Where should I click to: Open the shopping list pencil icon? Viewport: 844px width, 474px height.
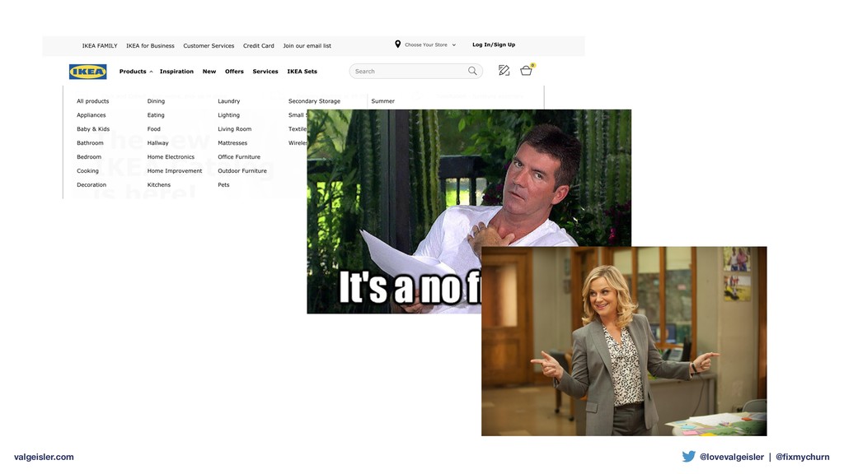(504, 71)
